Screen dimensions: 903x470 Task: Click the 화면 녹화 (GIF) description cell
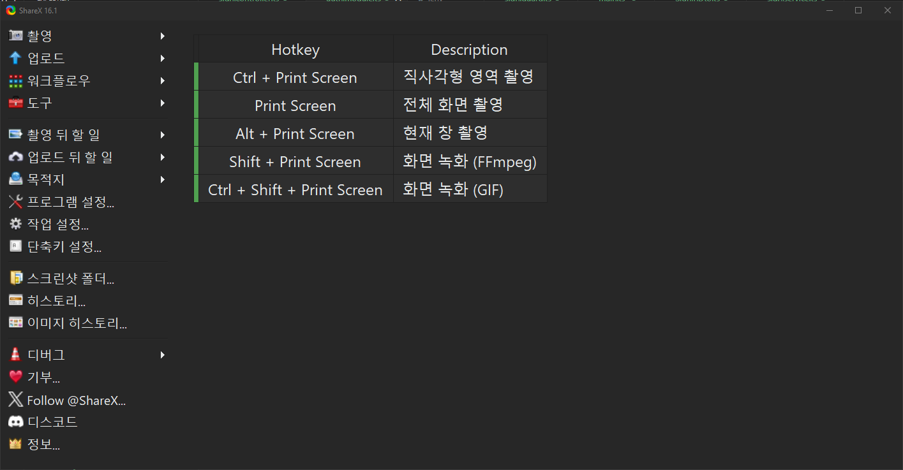click(470, 189)
